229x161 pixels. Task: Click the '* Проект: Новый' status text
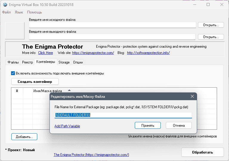[x=20, y=150]
